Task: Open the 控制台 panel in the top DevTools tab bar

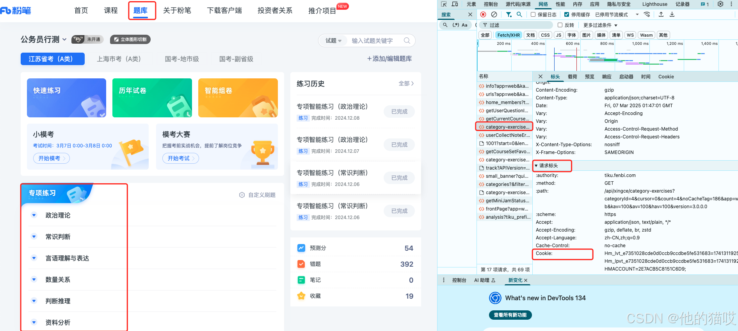Action: point(491,4)
